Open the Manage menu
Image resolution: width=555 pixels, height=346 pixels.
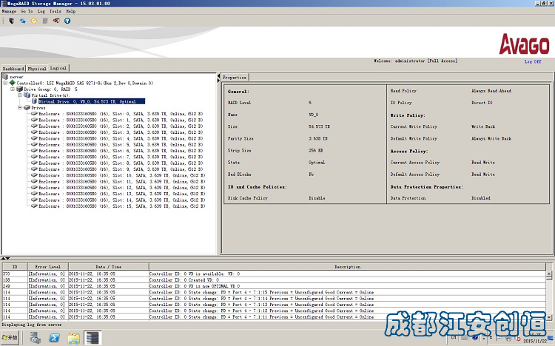[x=9, y=11]
